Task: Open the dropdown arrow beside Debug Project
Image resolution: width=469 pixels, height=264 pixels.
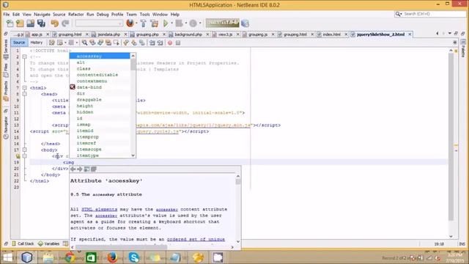Action: point(185,23)
